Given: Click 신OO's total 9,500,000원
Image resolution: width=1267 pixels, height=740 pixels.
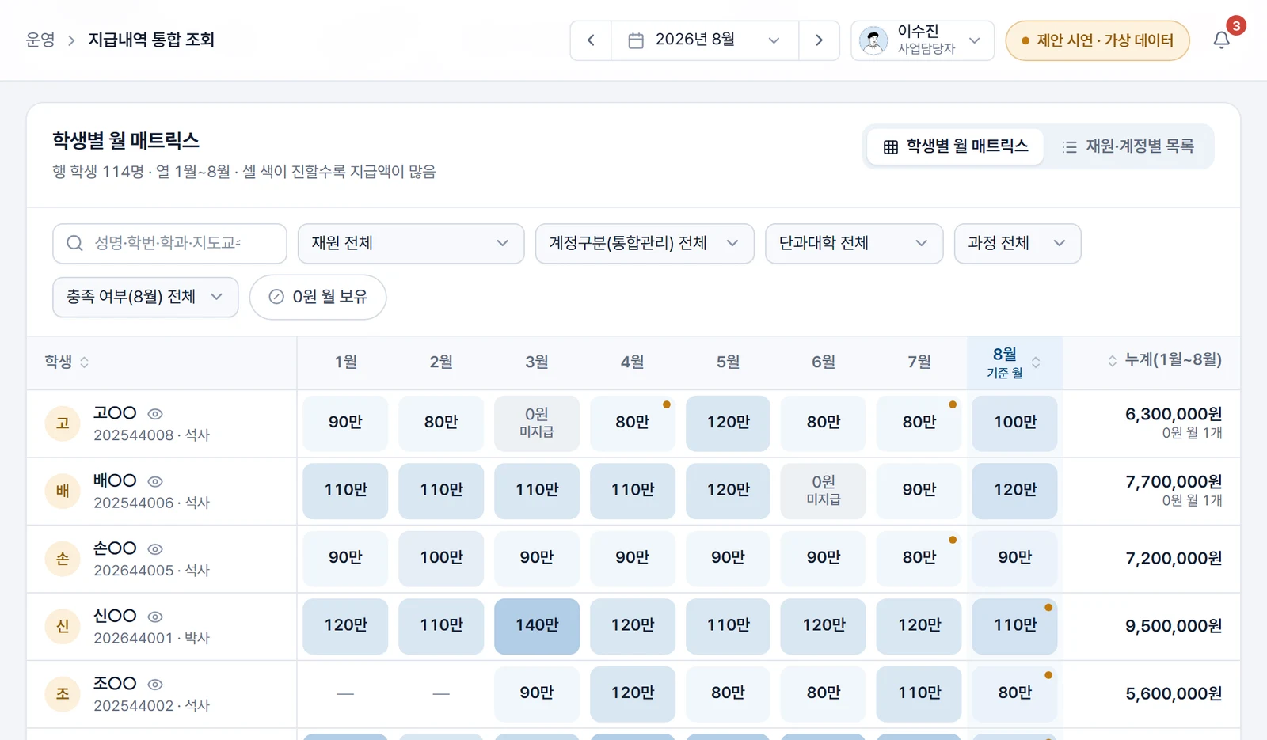Looking at the screenshot, I should point(1174,626).
